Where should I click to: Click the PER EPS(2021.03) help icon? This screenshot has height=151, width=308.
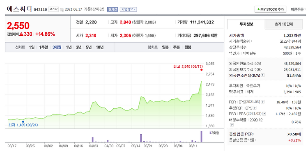tap(263, 102)
